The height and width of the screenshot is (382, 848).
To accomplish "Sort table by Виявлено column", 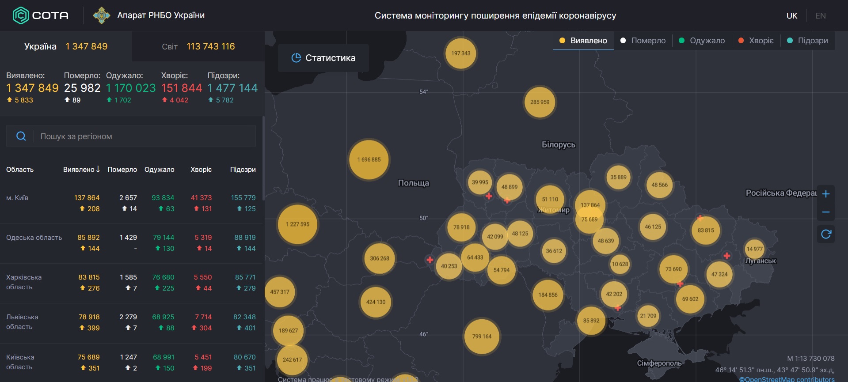I will coord(81,170).
